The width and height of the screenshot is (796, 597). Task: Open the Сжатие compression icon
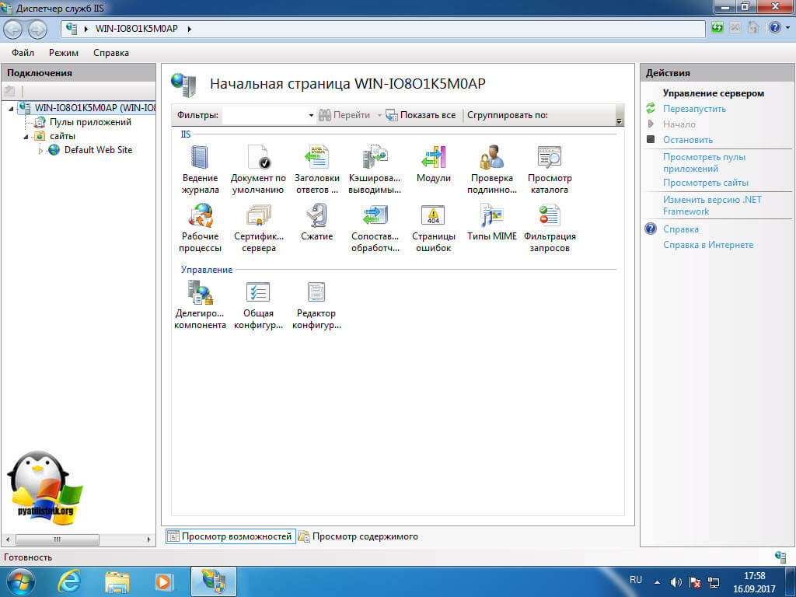pos(316,217)
